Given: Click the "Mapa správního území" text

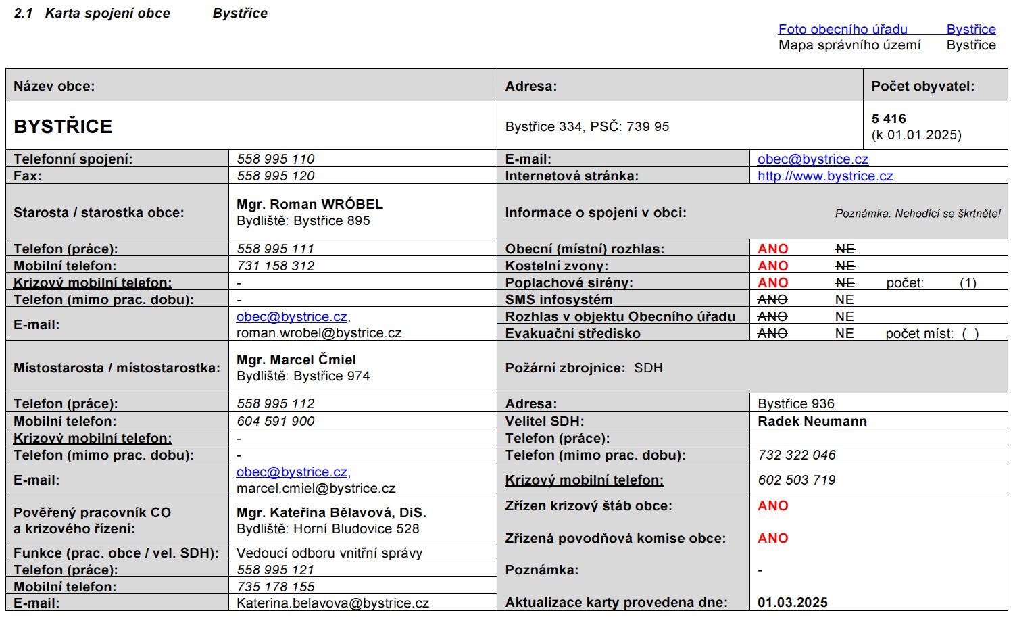Looking at the screenshot, I should pyautogui.click(x=849, y=45).
